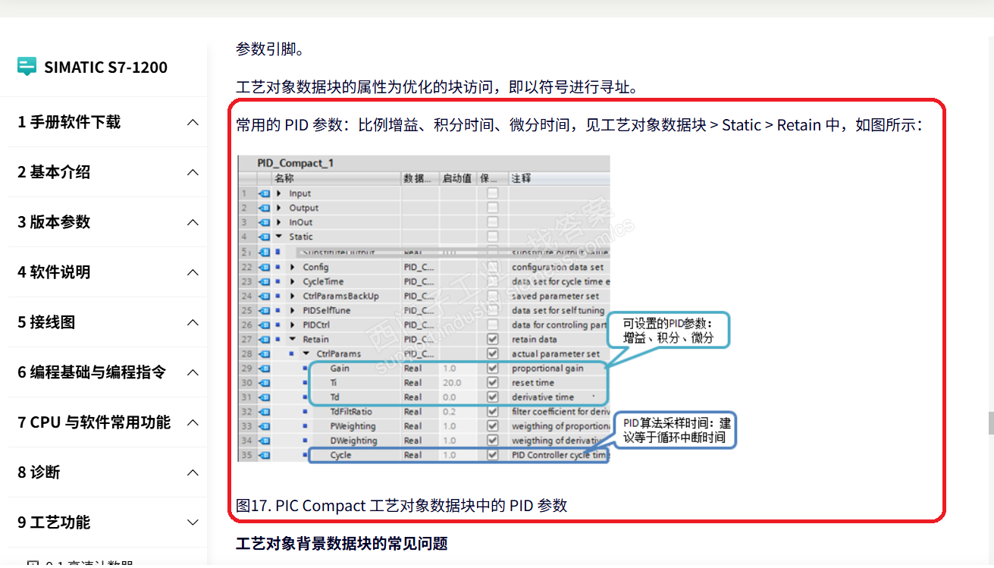Toggle the chevron beside 3 版本参数
The width and height of the screenshot is (994, 568).
click(193, 222)
